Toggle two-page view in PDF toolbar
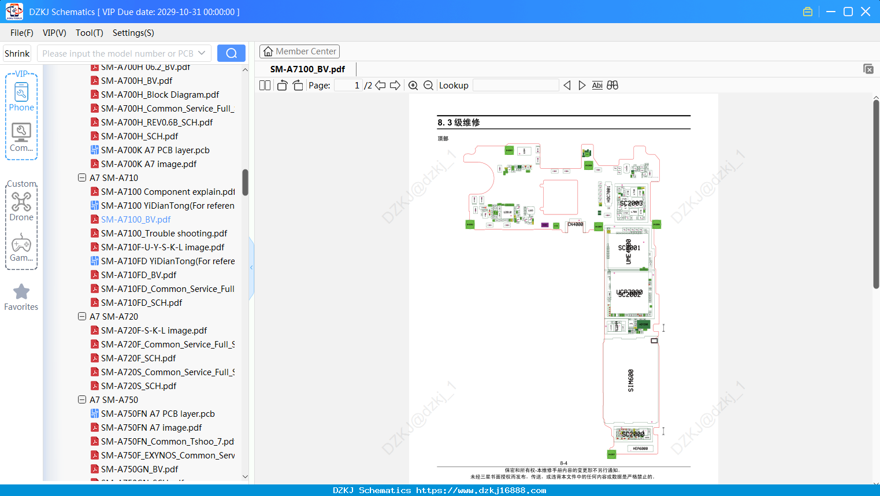880x496 pixels. [265, 86]
